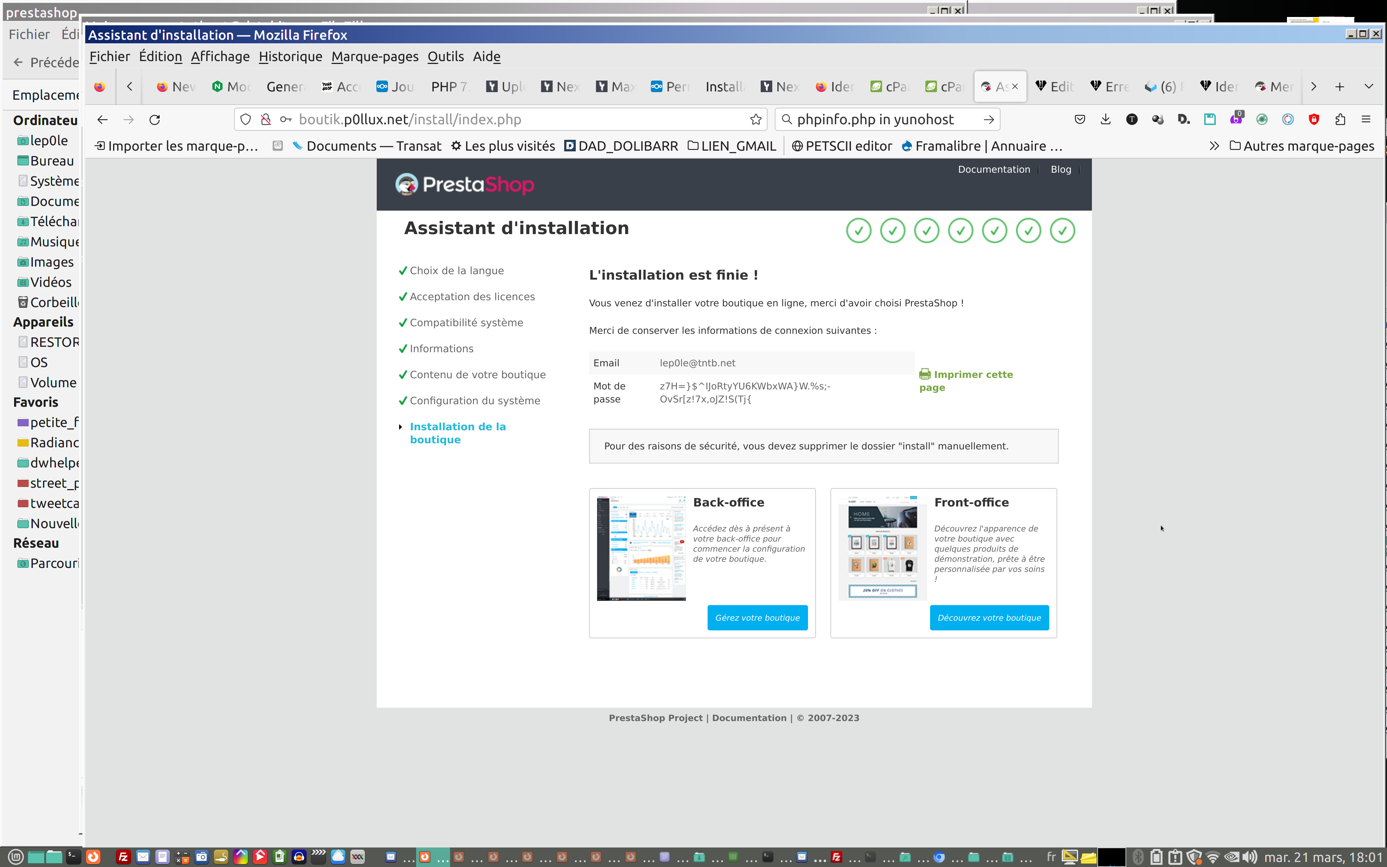
Task: Click the tracking protection shield icon
Action: 245,119
